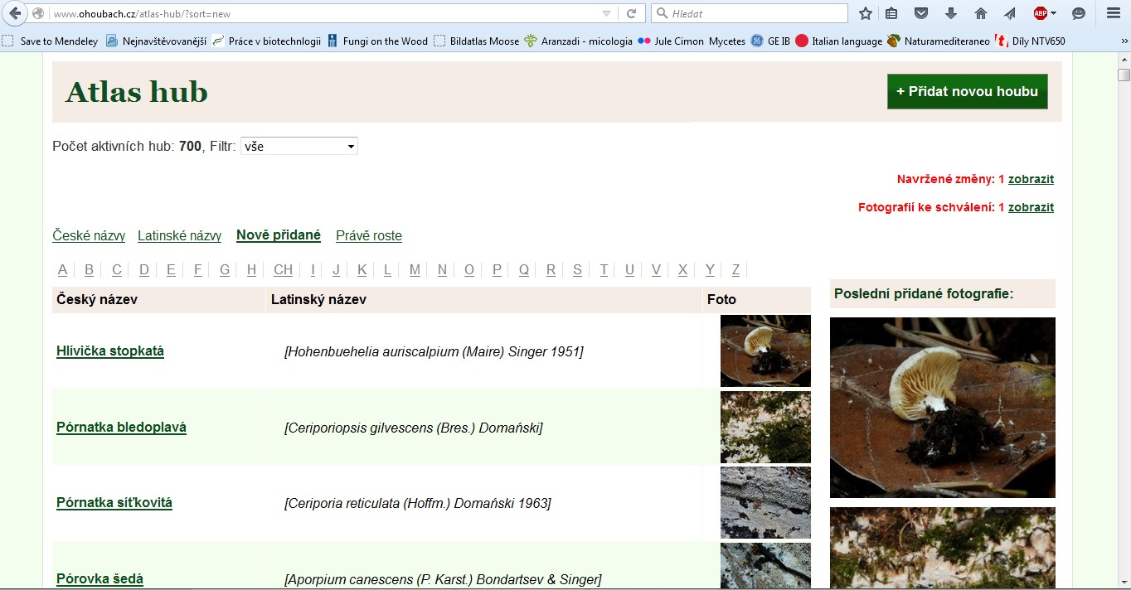Switch to the Latinské názvy tab
Viewport: 1131px width, 590px height.
tap(179, 236)
